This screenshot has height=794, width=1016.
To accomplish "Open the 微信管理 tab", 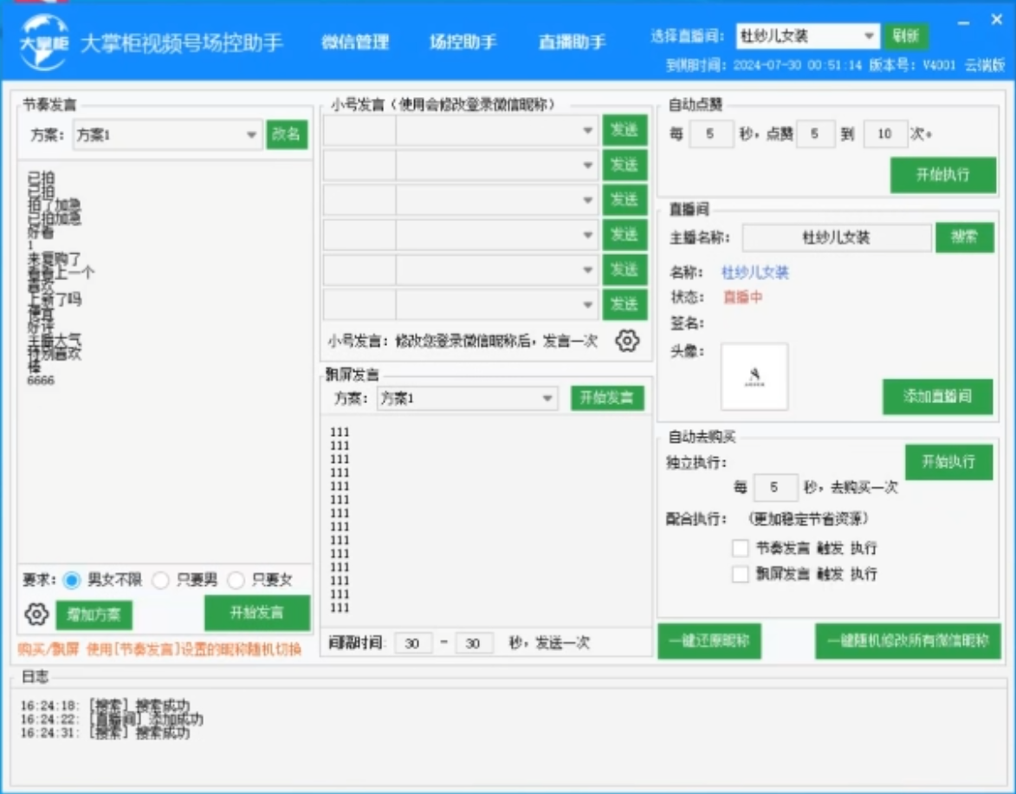I will 355,42.
